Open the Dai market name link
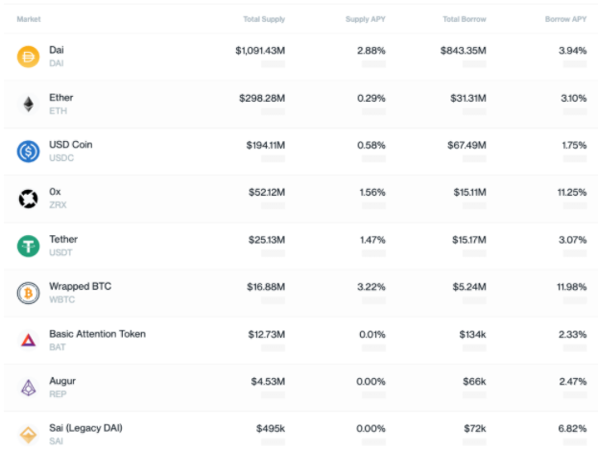The image size is (598, 473). click(57, 50)
